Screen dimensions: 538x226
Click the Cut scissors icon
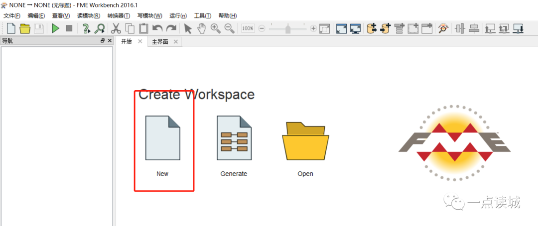tap(116, 28)
